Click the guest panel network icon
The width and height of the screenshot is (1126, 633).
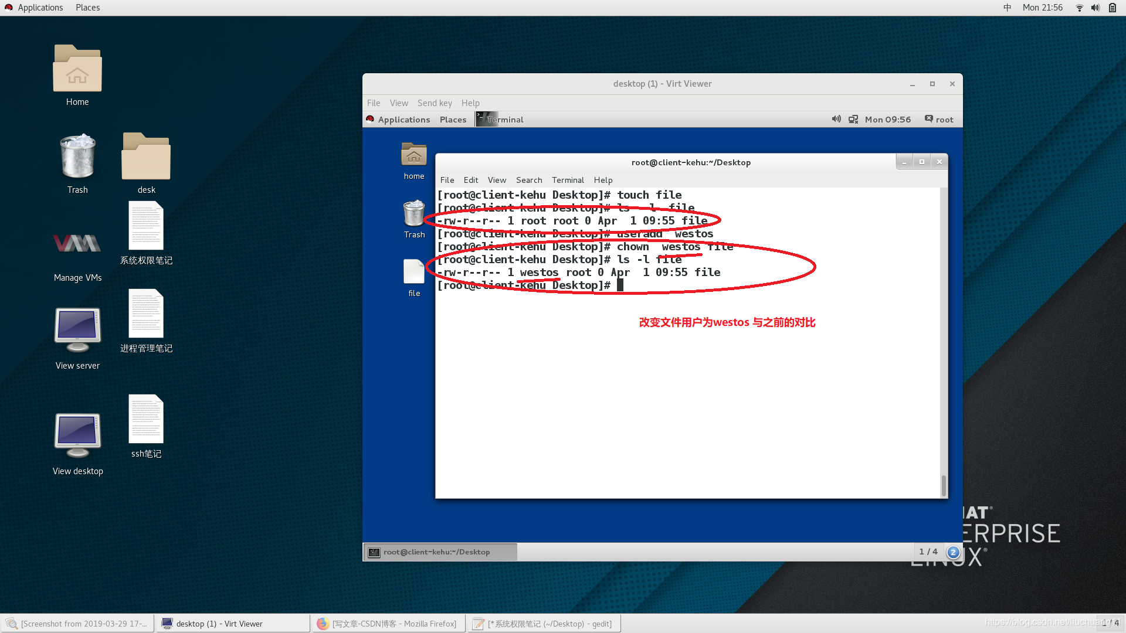point(853,119)
